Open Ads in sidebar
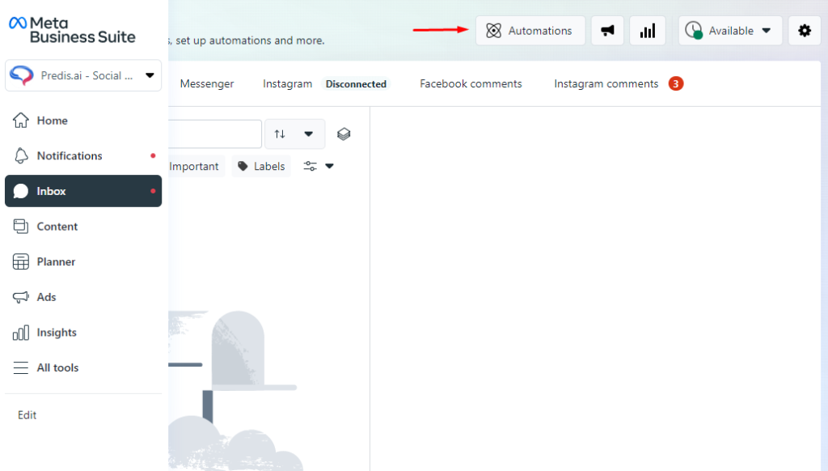The height and width of the screenshot is (471, 828). [x=83, y=297]
